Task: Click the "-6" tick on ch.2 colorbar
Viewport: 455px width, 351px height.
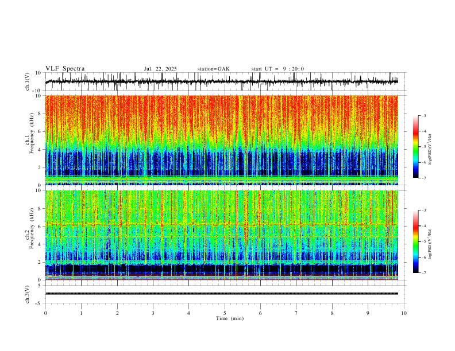Action: 424,257
